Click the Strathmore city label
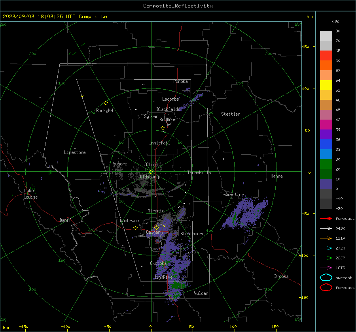This screenshot has width=356, height=332. [x=192, y=234]
